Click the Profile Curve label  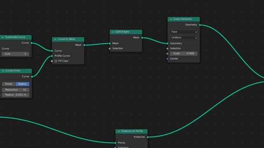[x=62, y=56]
